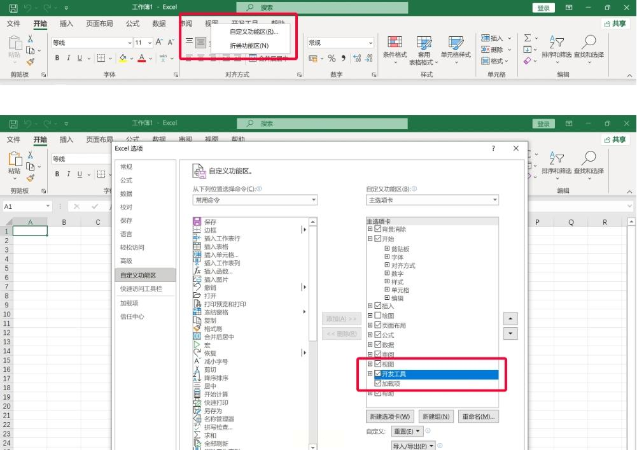The image size is (637, 450).
Task: Expand the 单元格 group node in tree
Action: (387, 290)
